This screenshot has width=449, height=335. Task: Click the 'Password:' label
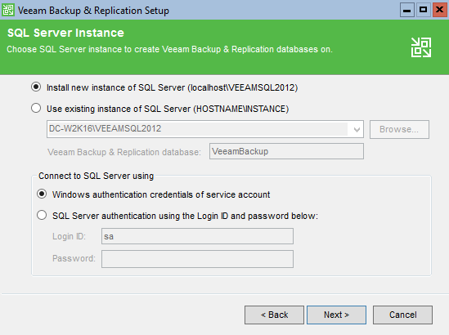(74, 258)
